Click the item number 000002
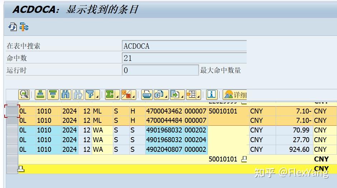The image size is (337, 188). 195,150
